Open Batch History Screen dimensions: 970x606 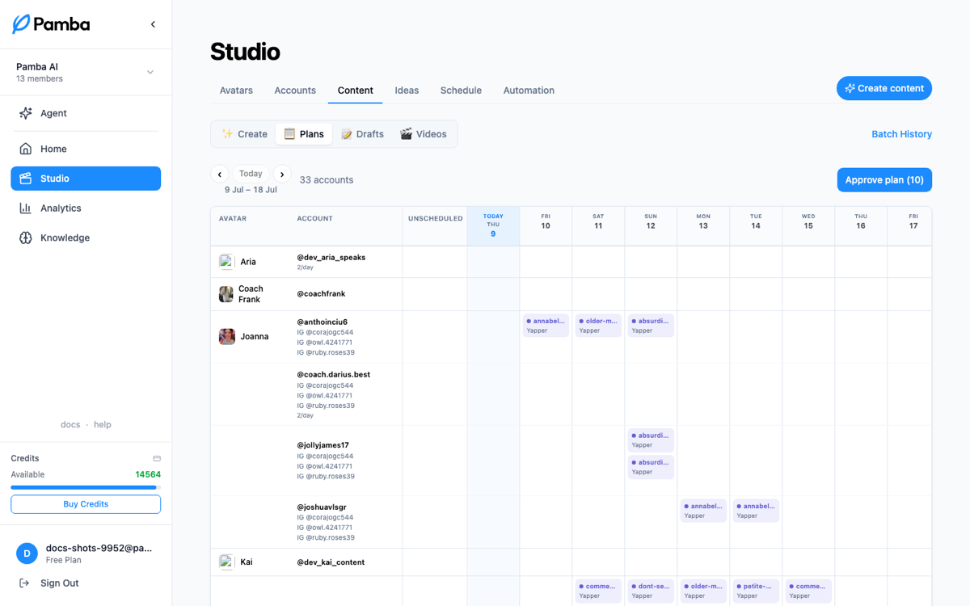tap(901, 134)
